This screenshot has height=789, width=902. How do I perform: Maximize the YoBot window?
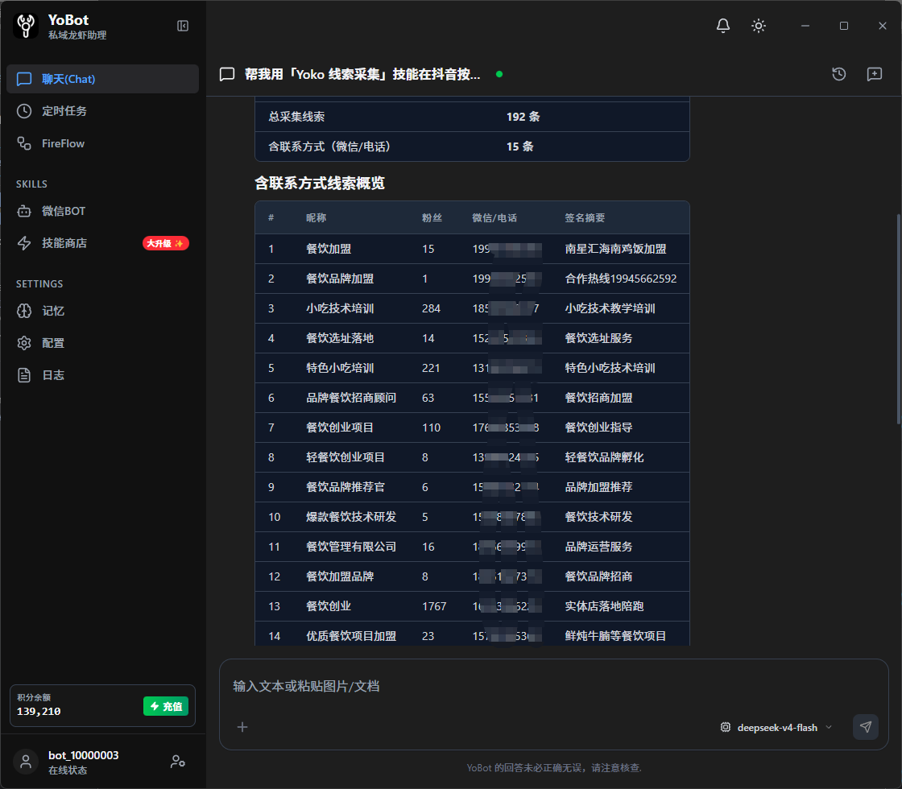coord(844,26)
